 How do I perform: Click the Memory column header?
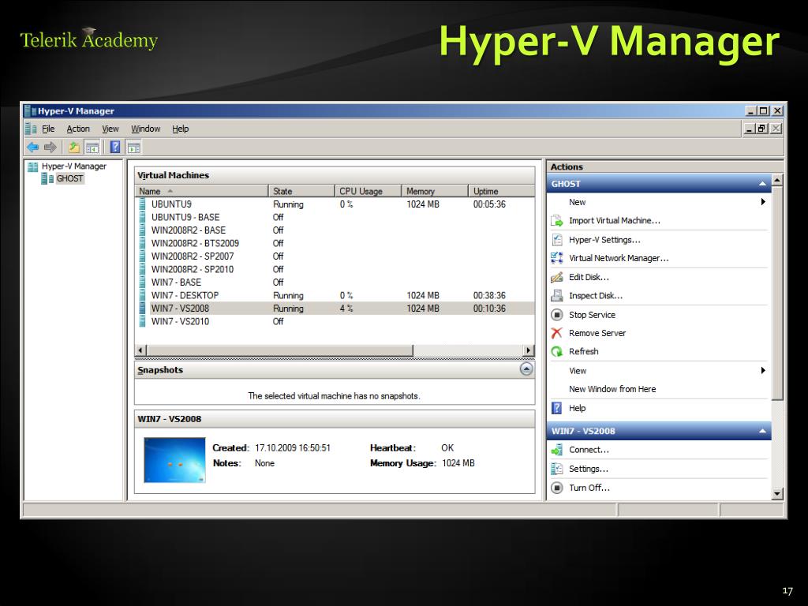pos(435,191)
